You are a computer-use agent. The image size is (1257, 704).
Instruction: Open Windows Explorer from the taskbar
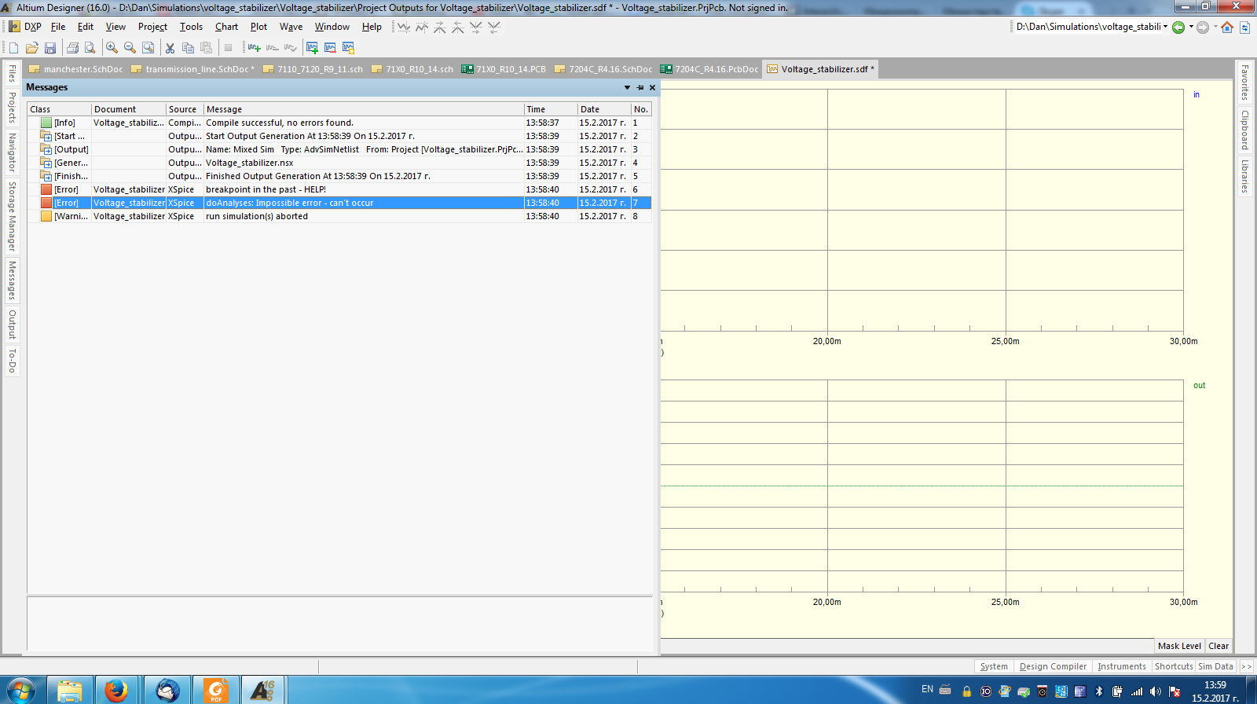point(70,690)
